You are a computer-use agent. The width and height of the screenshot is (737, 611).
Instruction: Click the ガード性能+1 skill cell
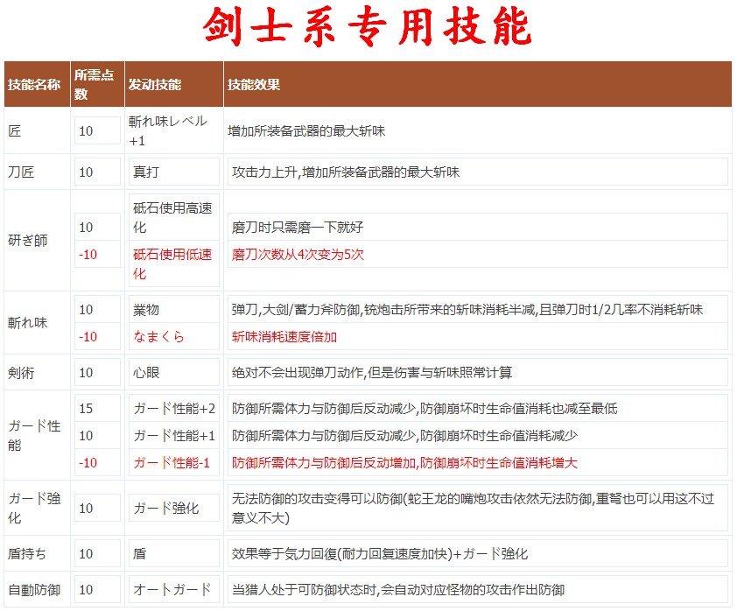pos(174,435)
